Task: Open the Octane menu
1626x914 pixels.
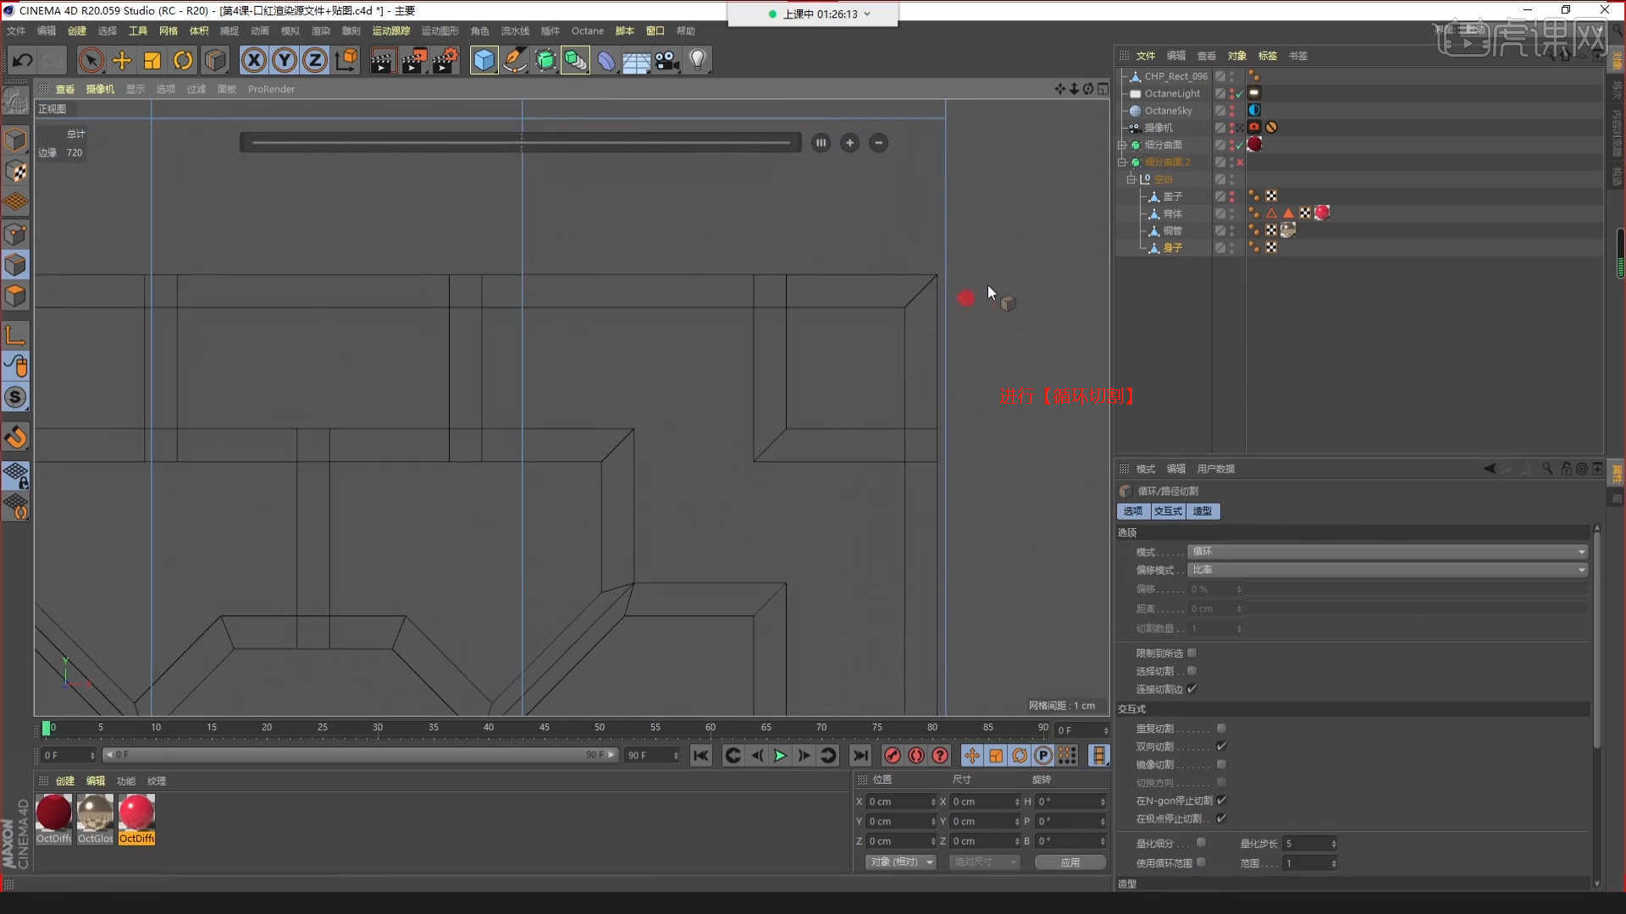Action: point(587,30)
